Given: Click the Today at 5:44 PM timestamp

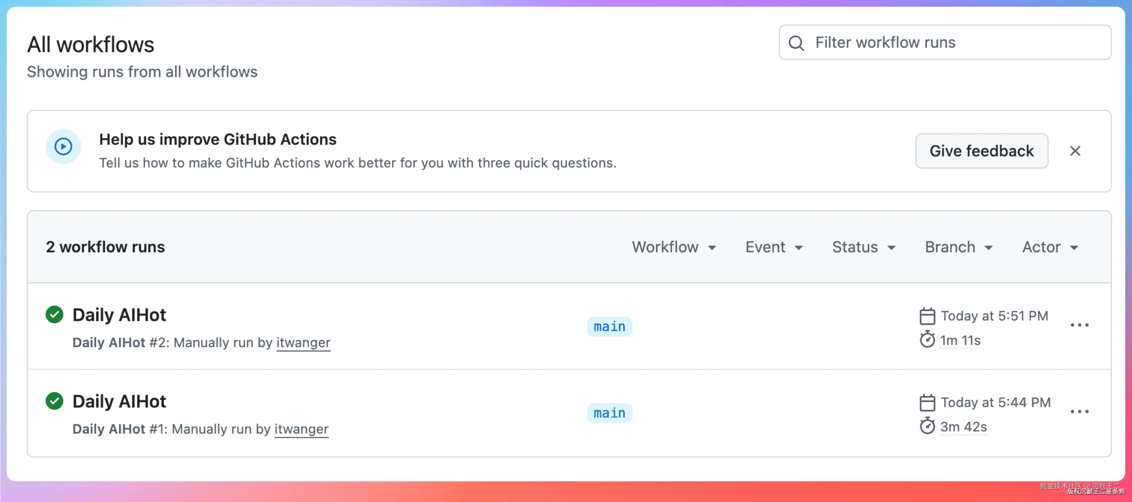Looking at the screenshot, I should point(996,402).
